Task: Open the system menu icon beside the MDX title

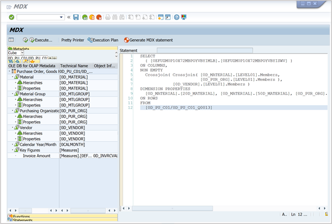Action: click(9, 7)
